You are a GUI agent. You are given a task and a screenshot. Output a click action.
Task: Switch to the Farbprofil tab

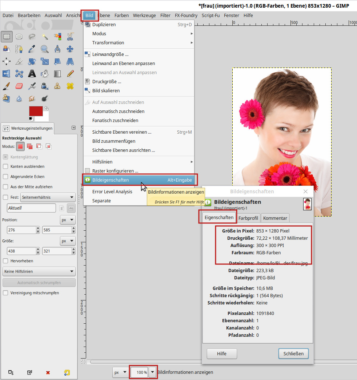tap(248, 218)
